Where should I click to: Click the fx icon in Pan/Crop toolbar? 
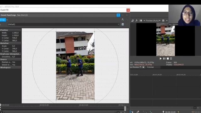(x=123, y=19)
